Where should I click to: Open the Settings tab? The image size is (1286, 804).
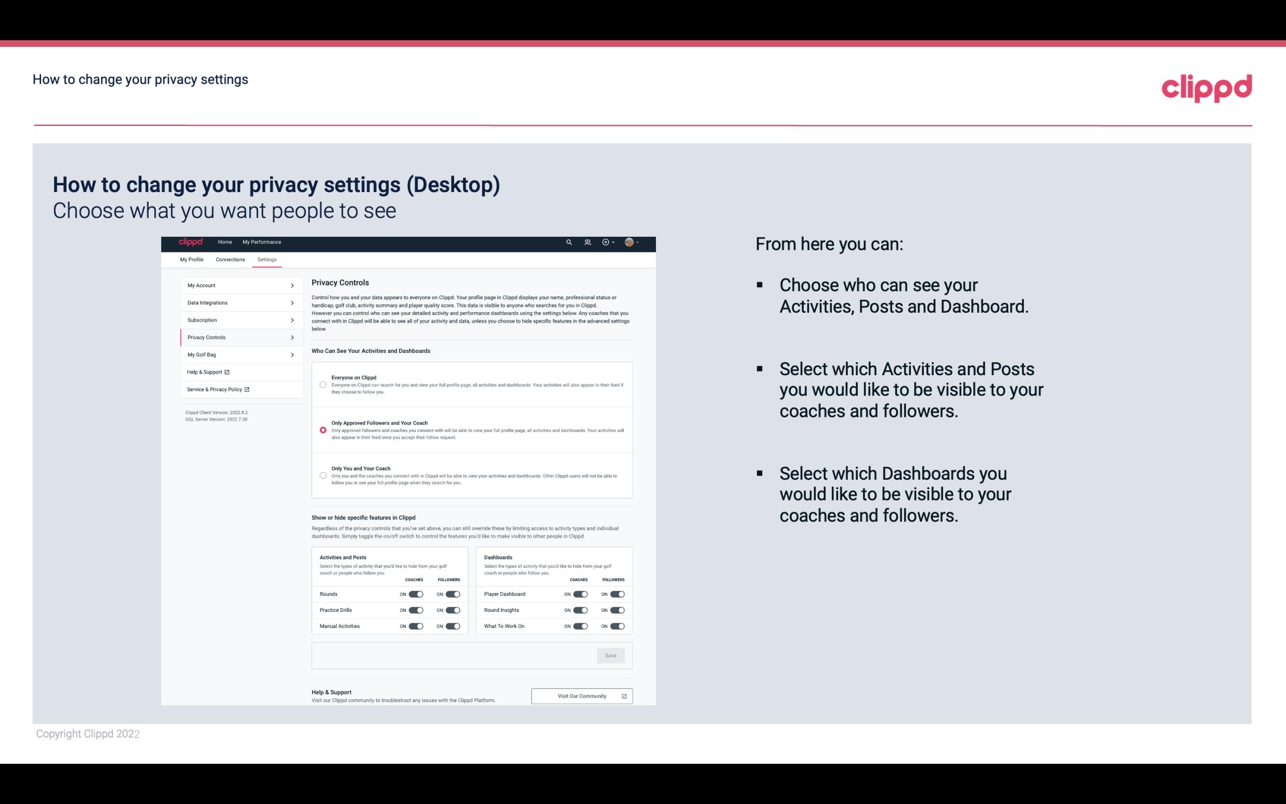[267, 259]
